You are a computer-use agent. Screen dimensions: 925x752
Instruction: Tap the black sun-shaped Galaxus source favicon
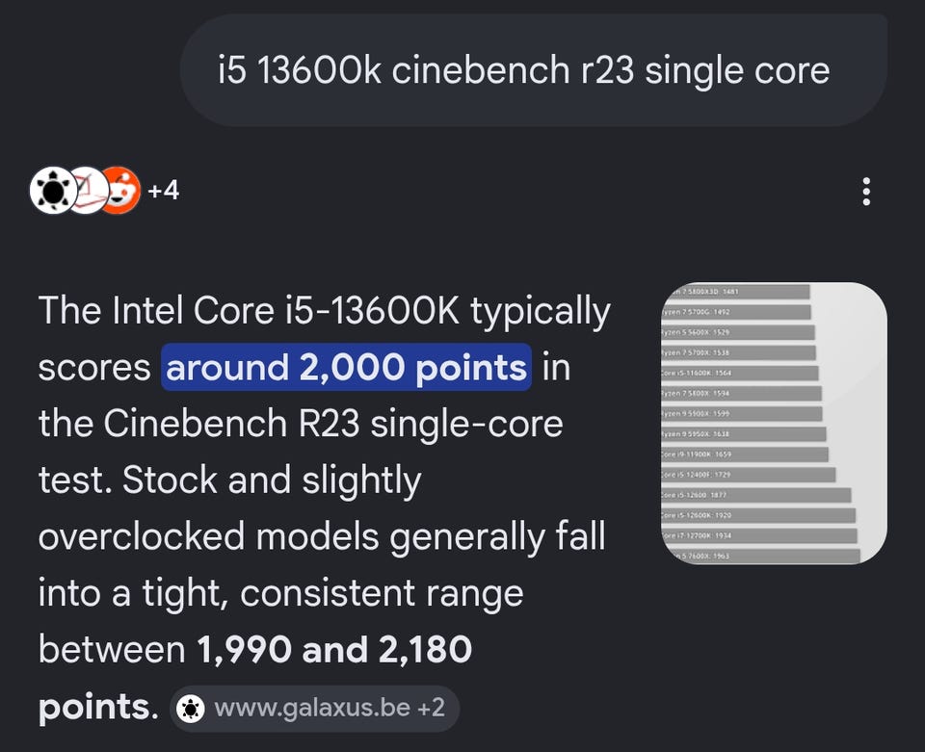53,191
